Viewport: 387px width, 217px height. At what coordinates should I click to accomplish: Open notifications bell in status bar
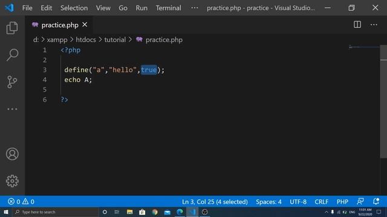click(376, 201)
